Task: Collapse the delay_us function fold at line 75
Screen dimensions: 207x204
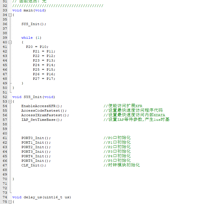Action: [x=10, y=202]
